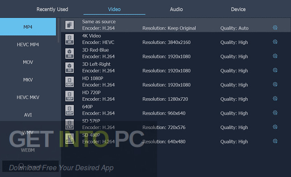Switch to the Device tab

tap(238, 9)
